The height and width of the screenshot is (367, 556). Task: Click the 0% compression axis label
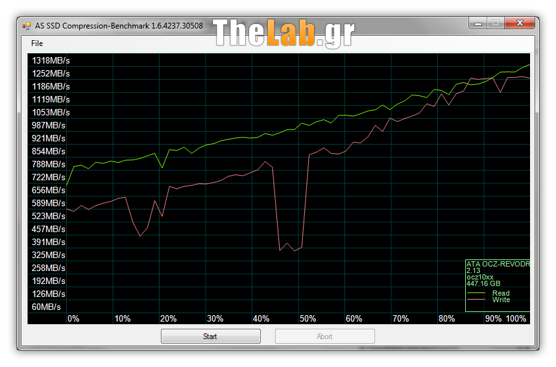pos(73,318)
